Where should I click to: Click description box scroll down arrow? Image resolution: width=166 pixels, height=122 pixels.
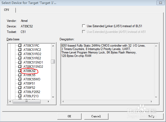(x=156, y=97)
